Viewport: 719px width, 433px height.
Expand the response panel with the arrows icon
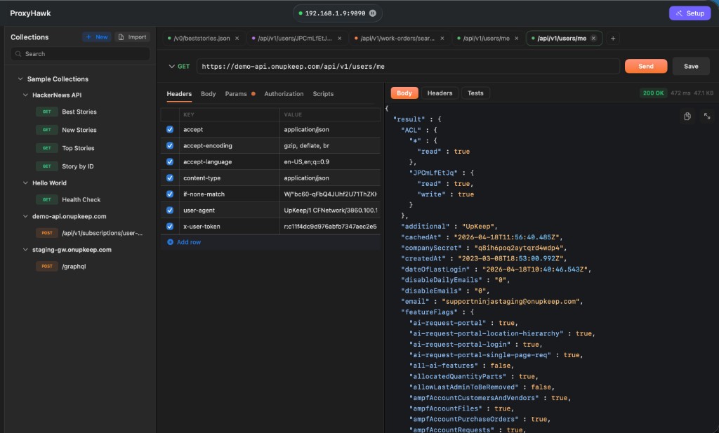coord(707,116)
